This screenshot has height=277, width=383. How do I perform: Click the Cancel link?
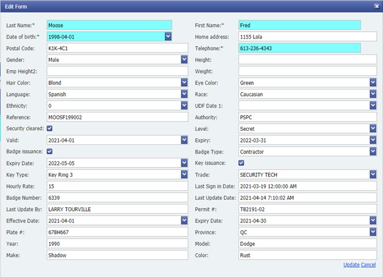[x=368, y=265]
